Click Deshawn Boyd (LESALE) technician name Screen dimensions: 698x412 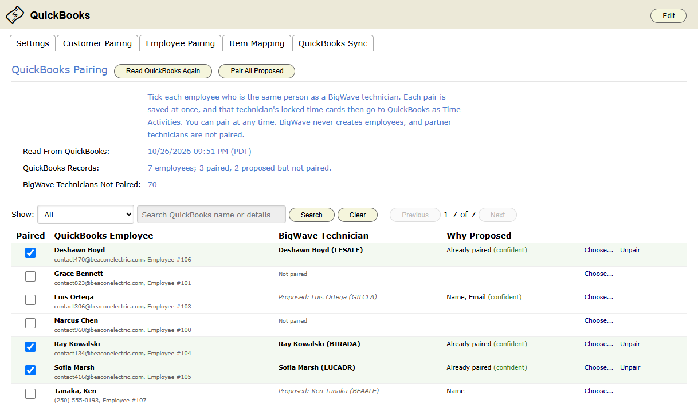(x=320, y=250)
